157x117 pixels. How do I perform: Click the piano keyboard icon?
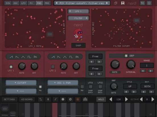(x=85, y=99)
